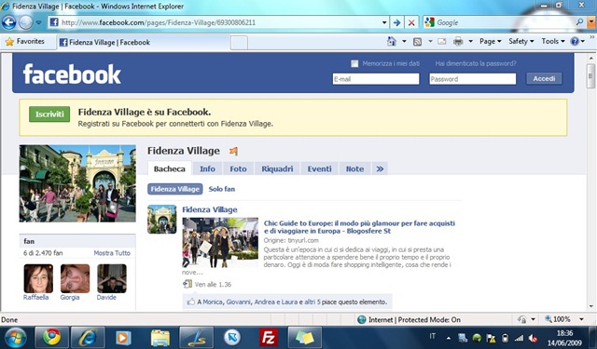Expand more page tabs with the double chevron
597x349 pixels.
380,168
